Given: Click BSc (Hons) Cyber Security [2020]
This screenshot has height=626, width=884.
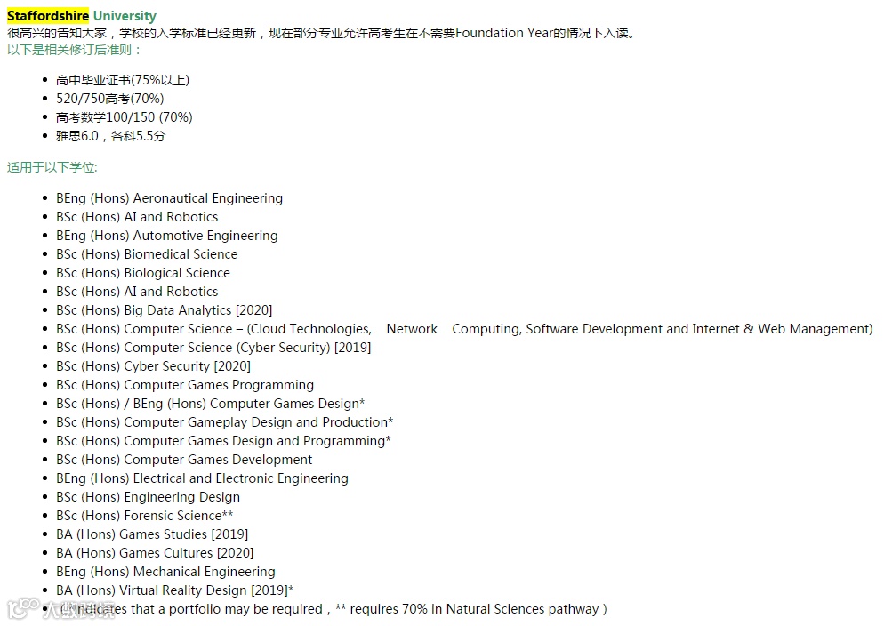Looking at the screenshot, I should [x=153, y=365].
